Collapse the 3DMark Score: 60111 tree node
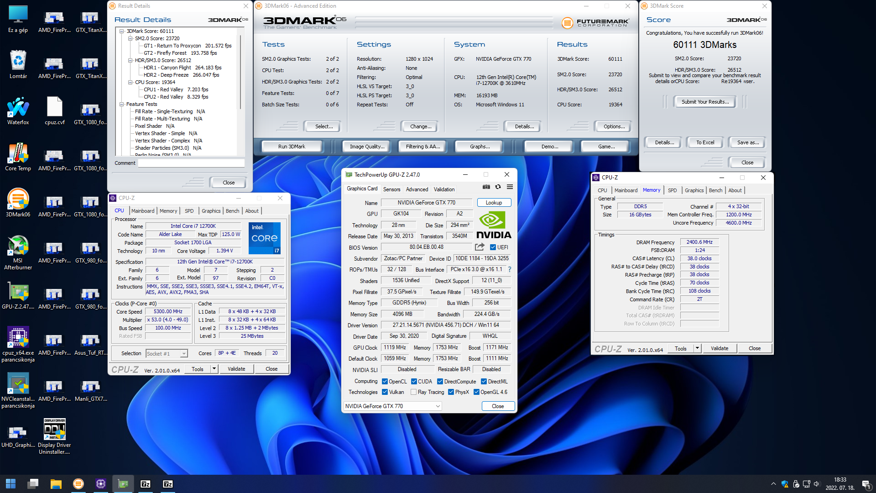The width and height of the screenshot is (876, 493). (x=122, y=31)
